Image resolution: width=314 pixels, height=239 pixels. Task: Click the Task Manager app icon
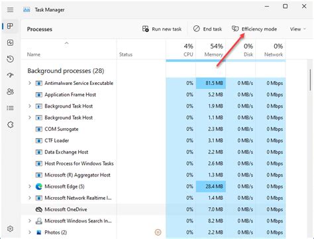click(x=26, y=10)
